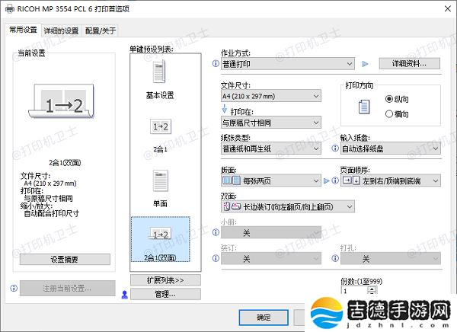Click info icon beside 页面顺序 dropdown
This screenshot has height=332, width=457.
[335, 180]
